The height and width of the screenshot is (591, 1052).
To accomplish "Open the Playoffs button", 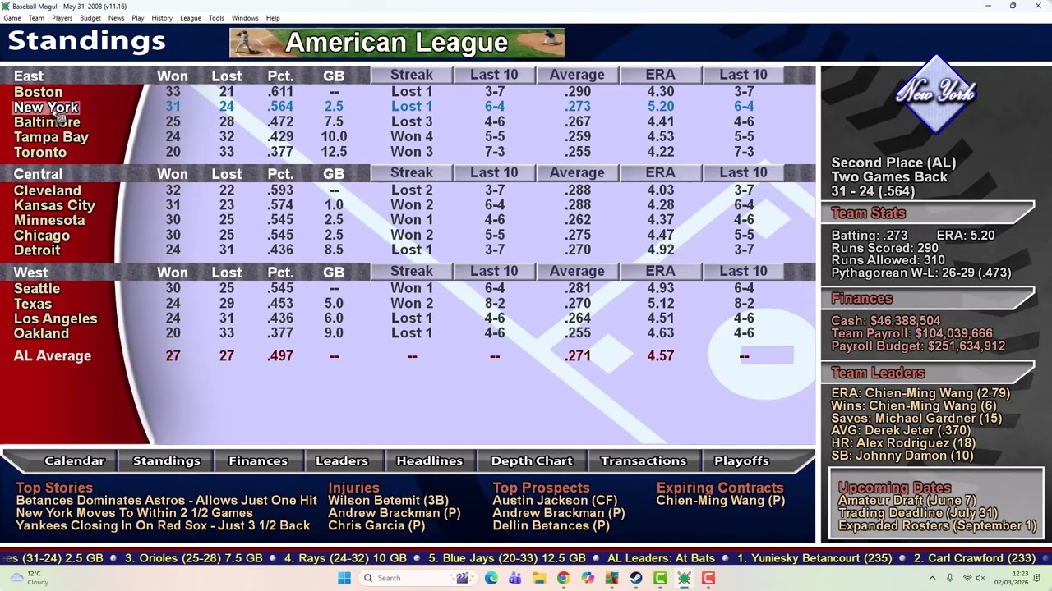I will click(x=741, y=460).
